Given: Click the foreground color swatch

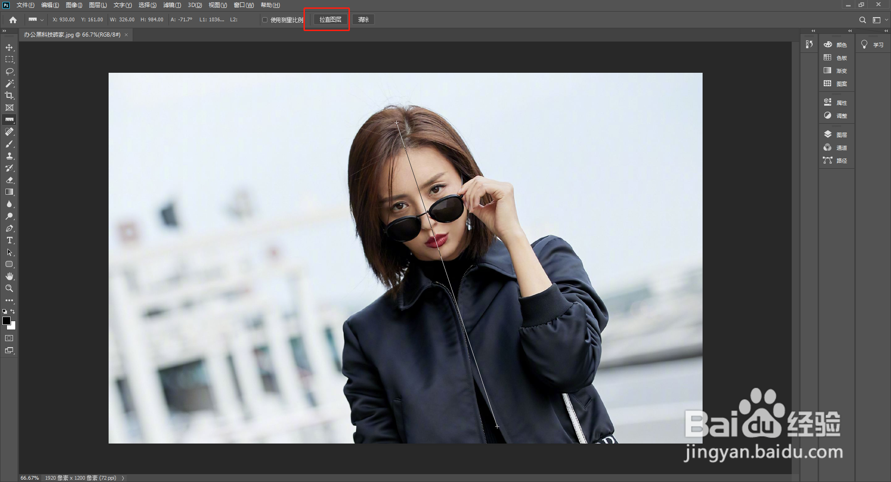Looking at the screenshot, I should point(6,321).
